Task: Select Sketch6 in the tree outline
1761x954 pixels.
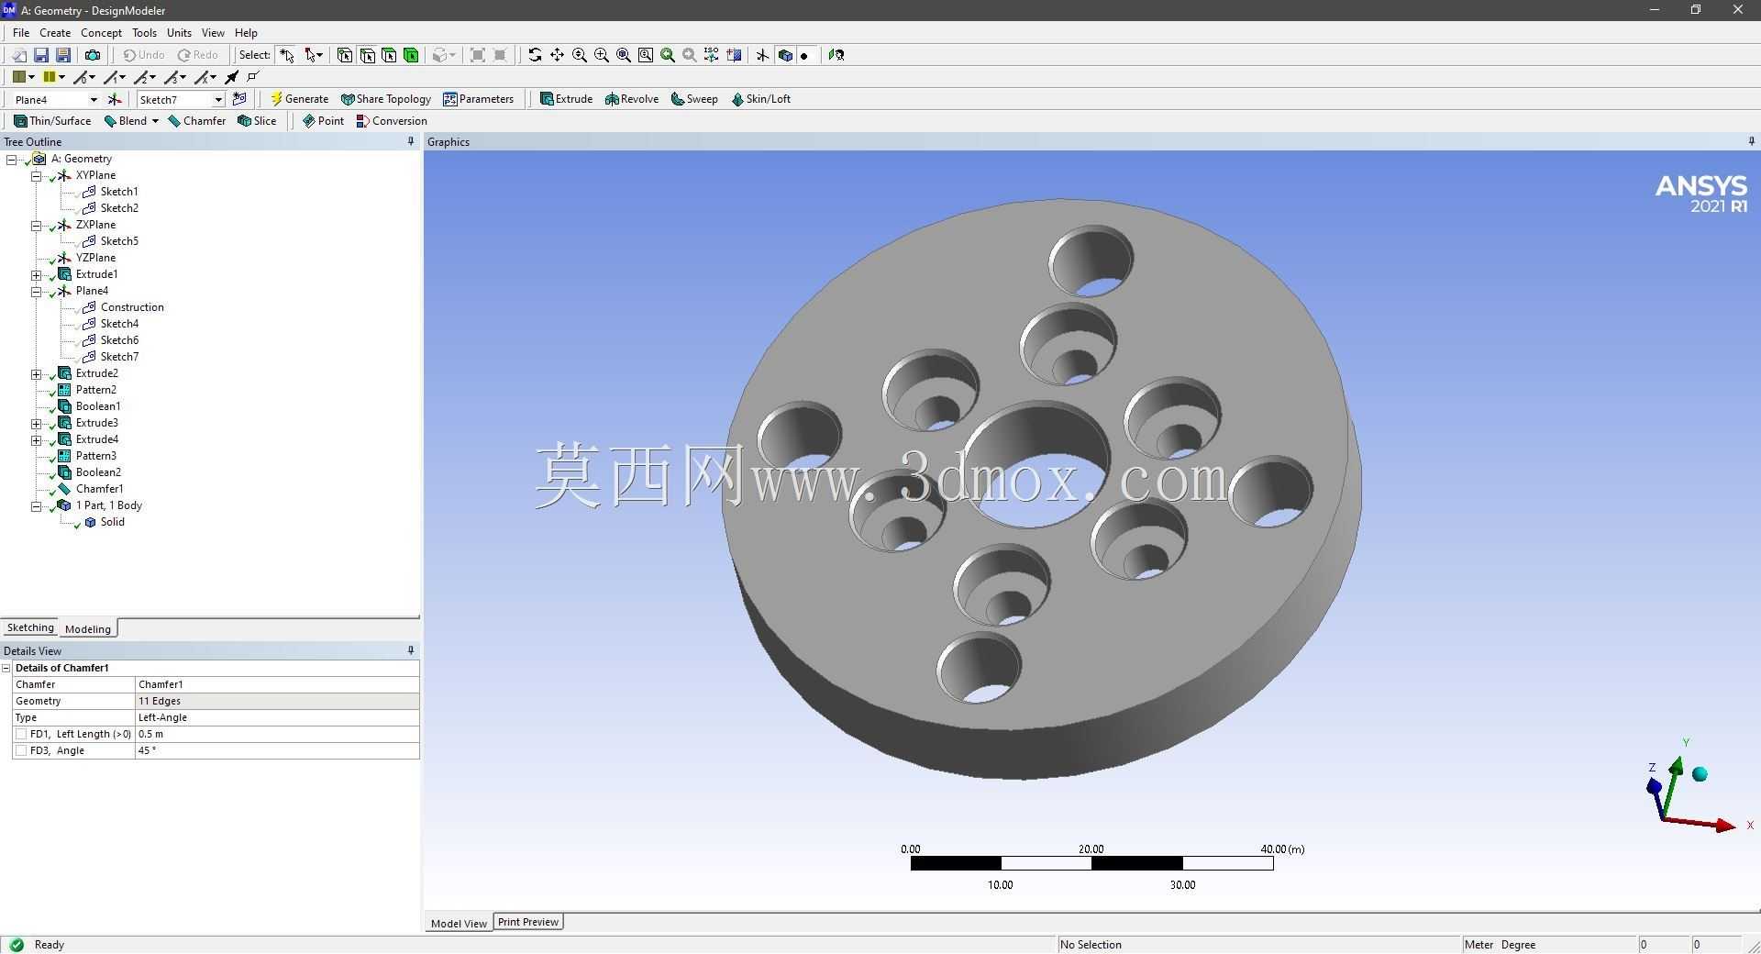Action: coord(119,340)
